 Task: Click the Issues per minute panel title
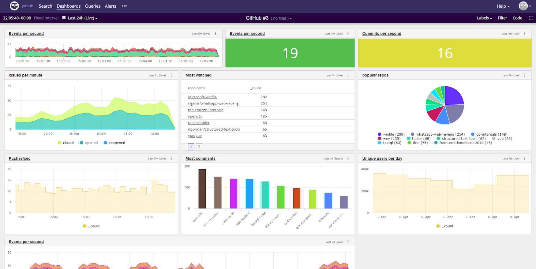point(25,75)
